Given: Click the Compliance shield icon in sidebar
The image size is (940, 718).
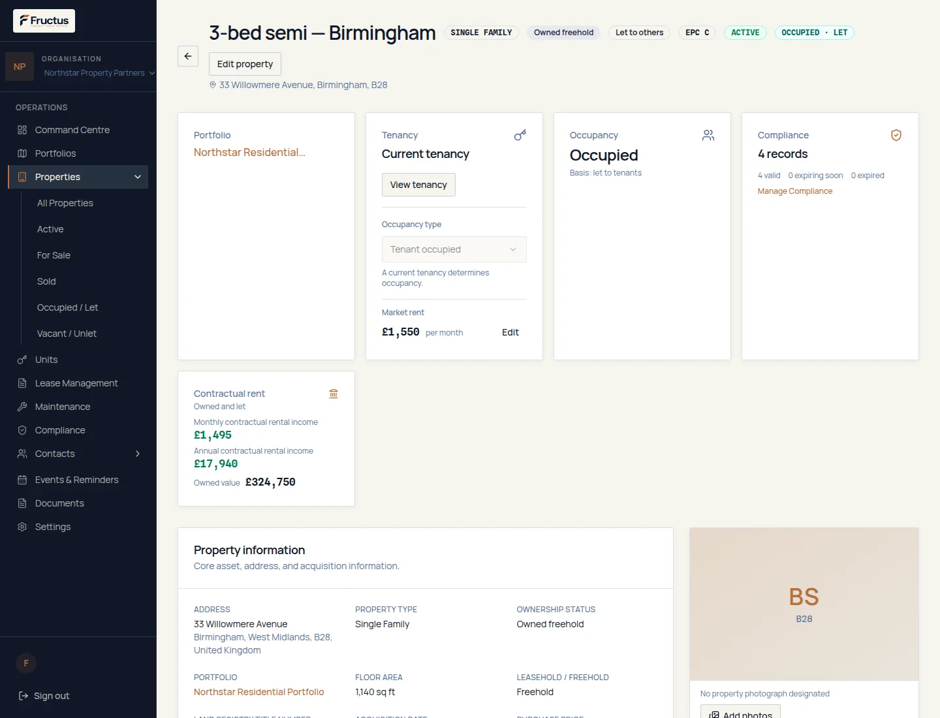Looking at the screenshot, I should [22, 430].
